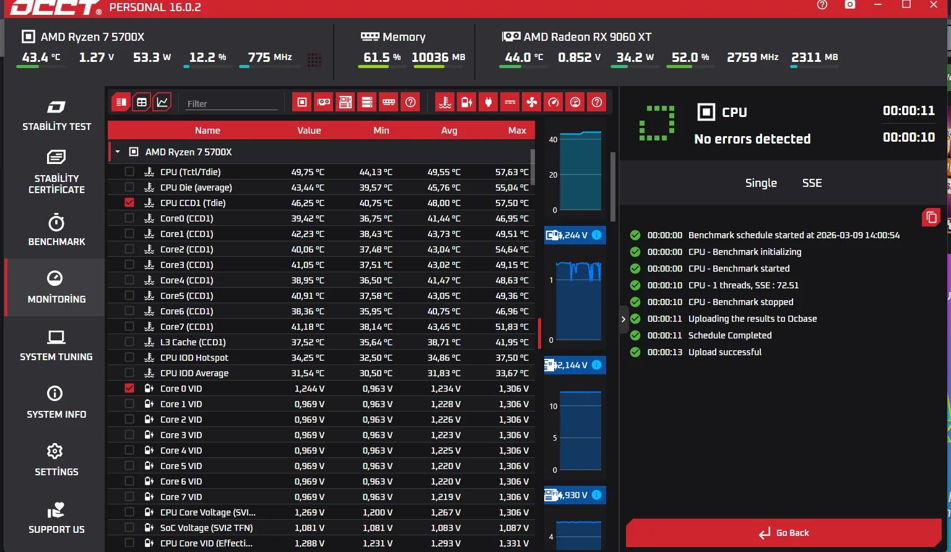951x552 pixels.
Task: Click the sensor table's vertical scrollbar
Action: (532, 167)
